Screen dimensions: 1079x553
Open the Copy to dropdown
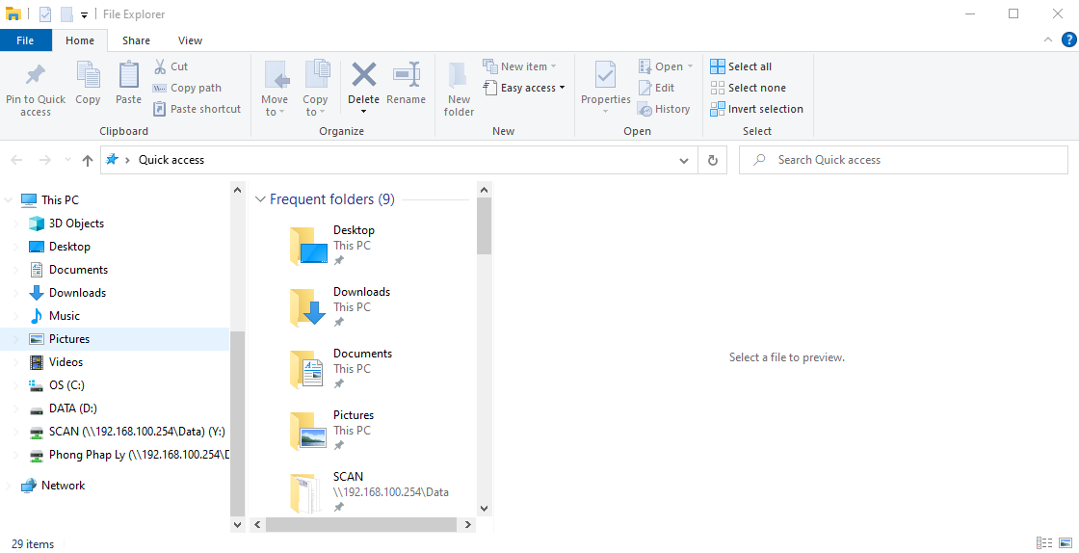315,106
